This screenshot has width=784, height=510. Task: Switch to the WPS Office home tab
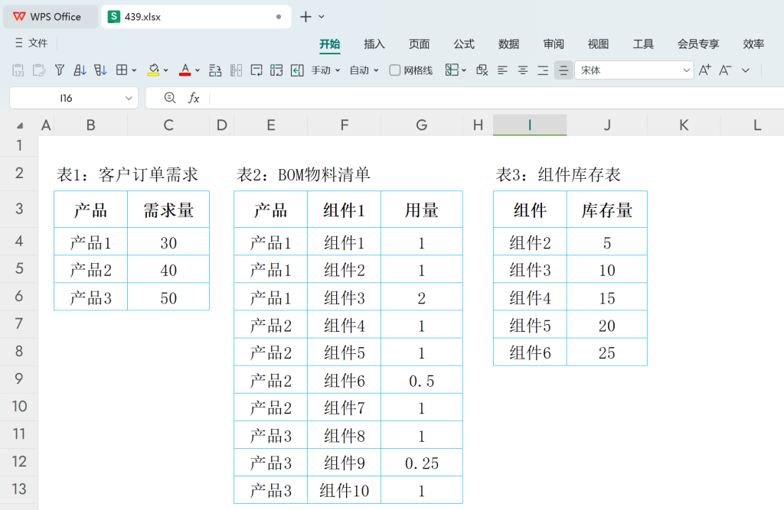click(x=51, y=17)
